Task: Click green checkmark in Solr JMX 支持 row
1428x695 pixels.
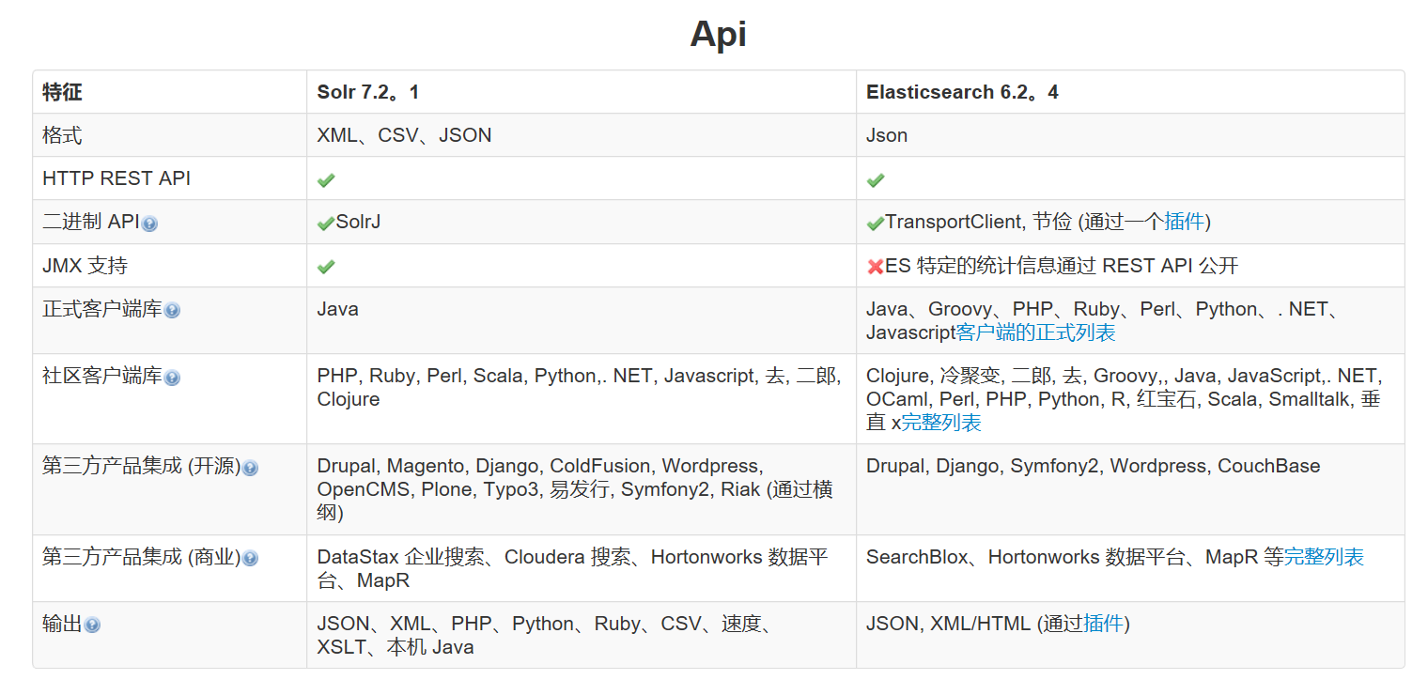Action: pos(326,267)
